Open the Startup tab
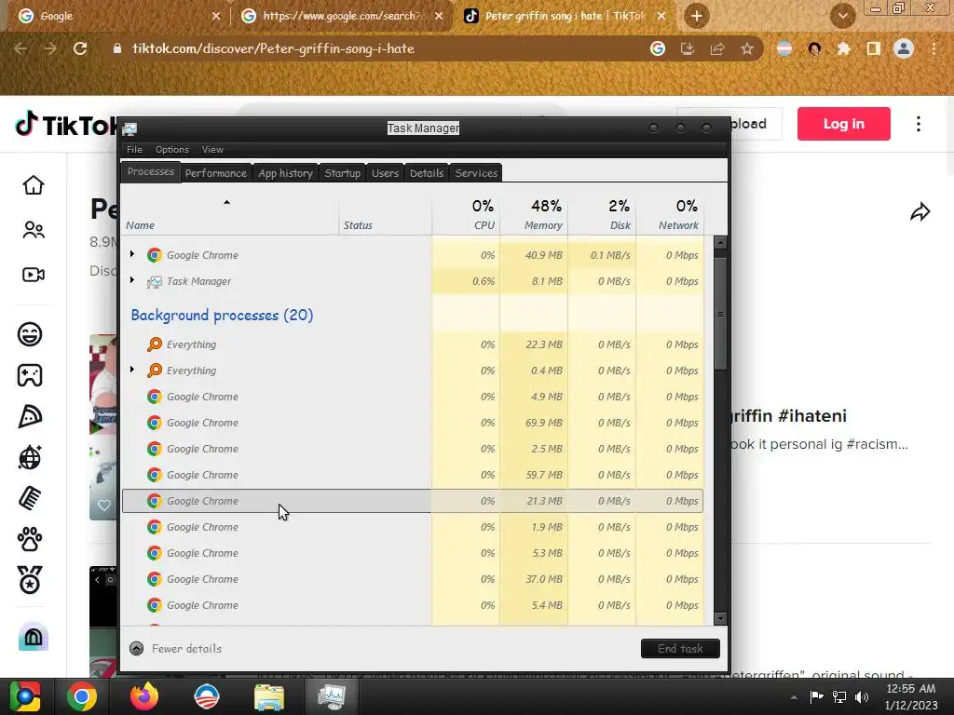This screenshot has height=715, width=954. click(x=343, y=173)
